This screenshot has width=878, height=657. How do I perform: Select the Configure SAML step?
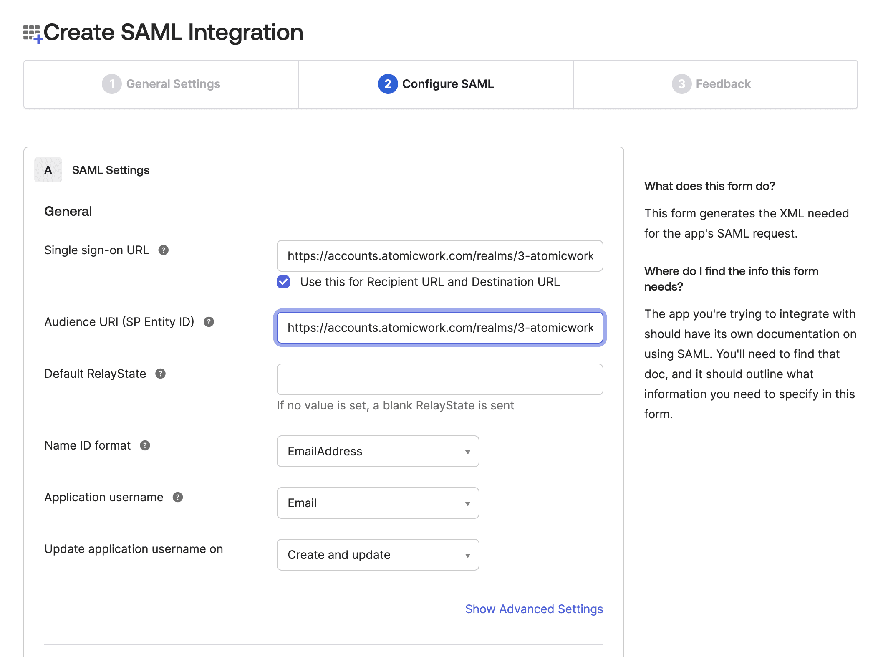click(436, 84)
